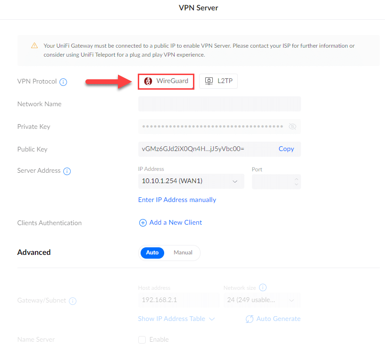Click the plus icon beside Add a New Client

142,223
